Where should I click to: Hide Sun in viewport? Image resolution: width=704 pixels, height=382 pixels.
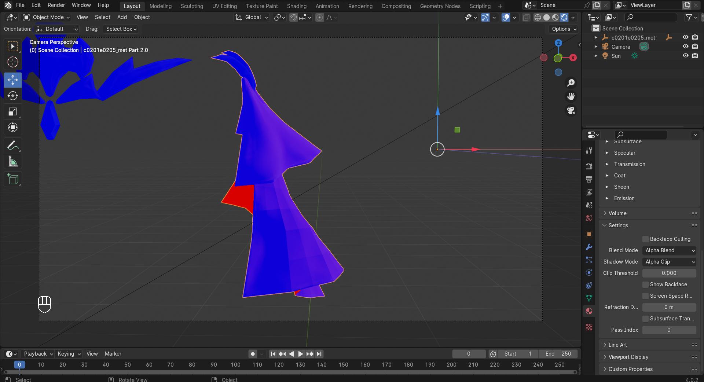pyautogui.click(x=685, y=56)
